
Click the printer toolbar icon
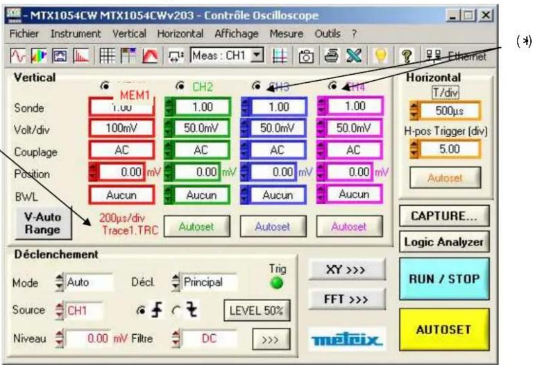click(x=331, y=56)
